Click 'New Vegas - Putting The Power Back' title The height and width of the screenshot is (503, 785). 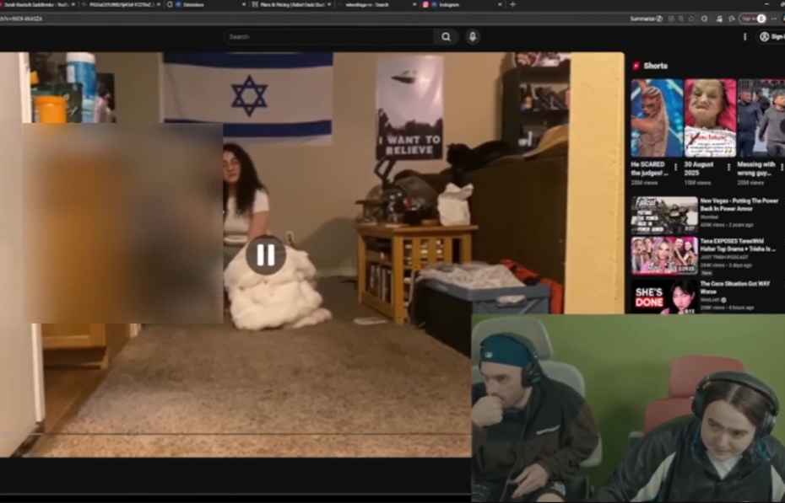pyautogui.click(x=739, y=204)
